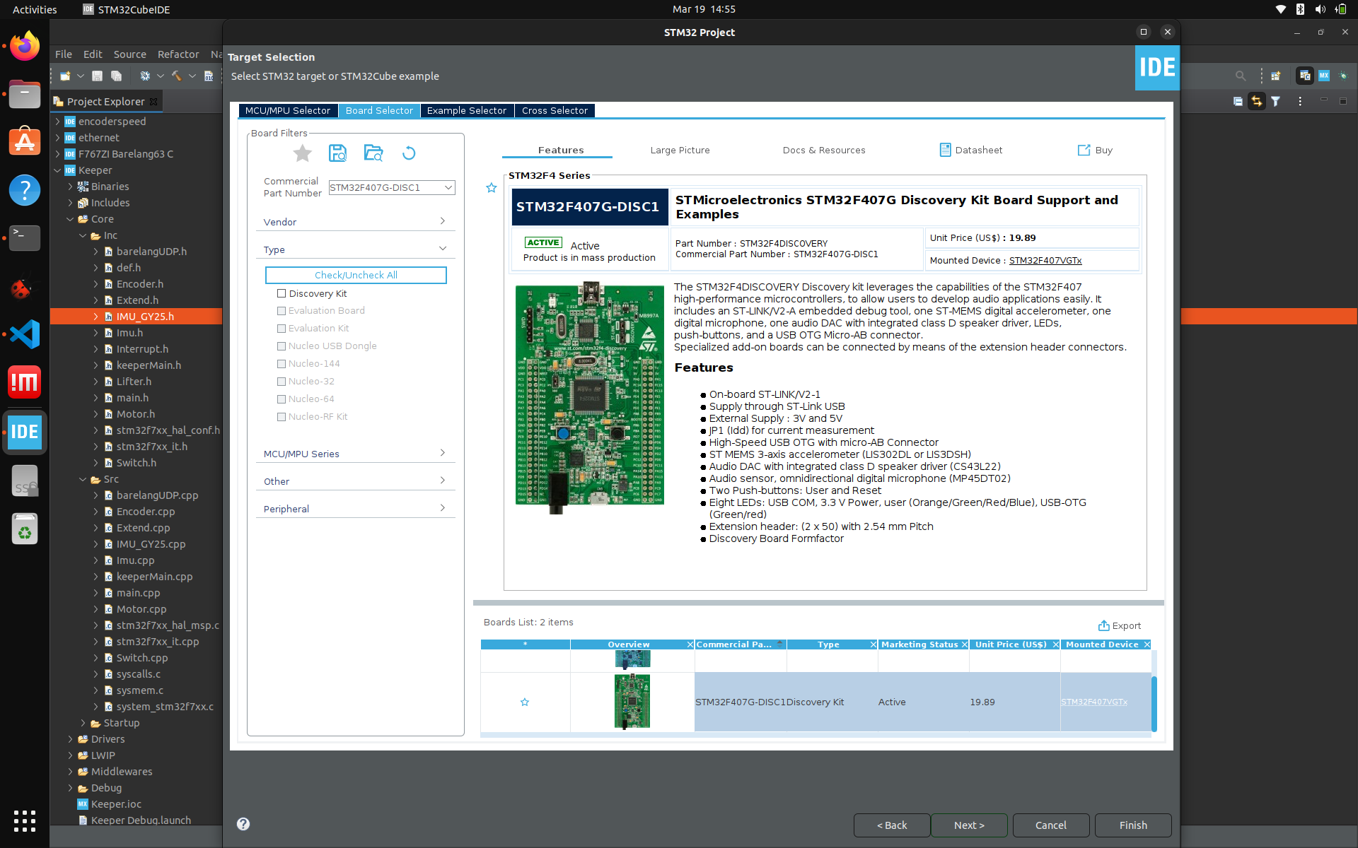Export the boards list

point(1120,625)
